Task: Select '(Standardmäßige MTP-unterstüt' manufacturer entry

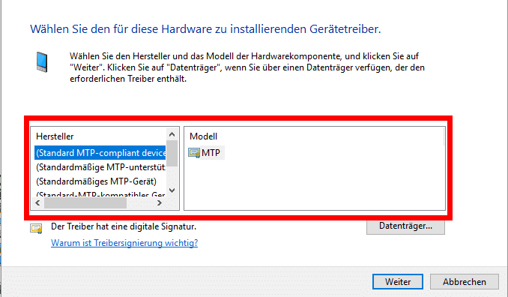Action: point(100,167)
